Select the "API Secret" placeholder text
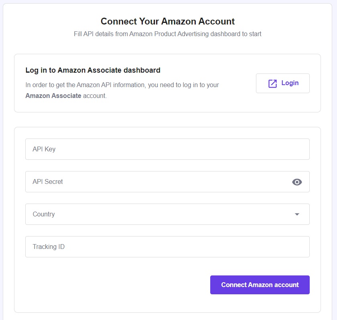337x320 pixels. (48, 181)
